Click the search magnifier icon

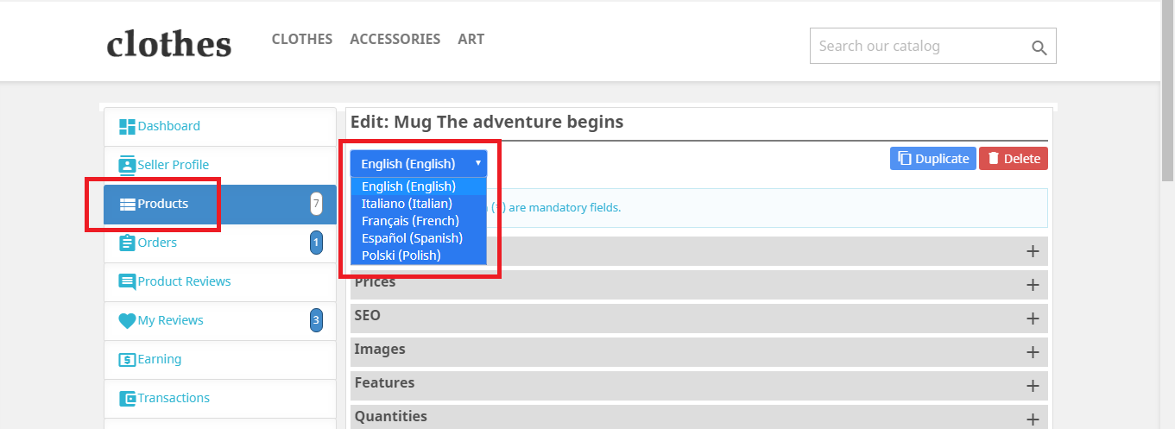[1039, 47]
